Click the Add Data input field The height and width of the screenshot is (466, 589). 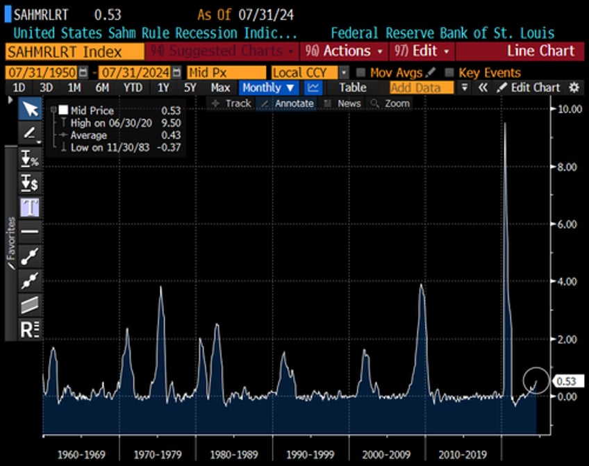click(x=422, y=88)
